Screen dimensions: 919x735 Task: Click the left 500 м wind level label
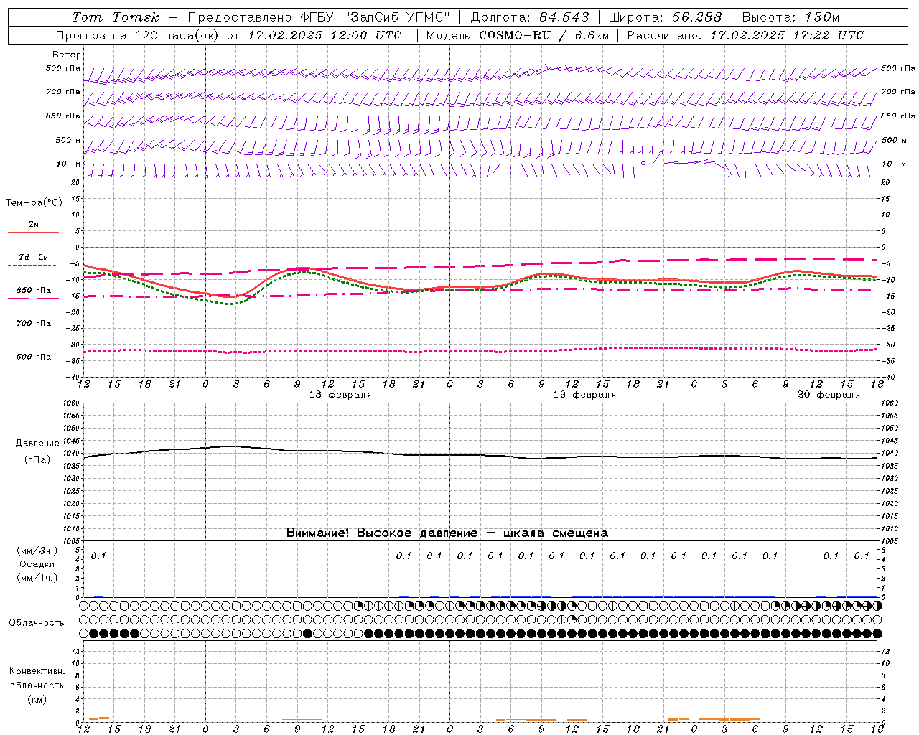pos(64,140)
